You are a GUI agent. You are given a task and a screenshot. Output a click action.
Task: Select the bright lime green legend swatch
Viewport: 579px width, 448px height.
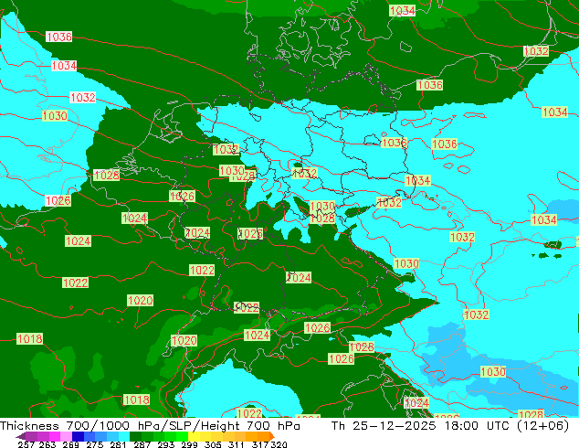point(183,436)
